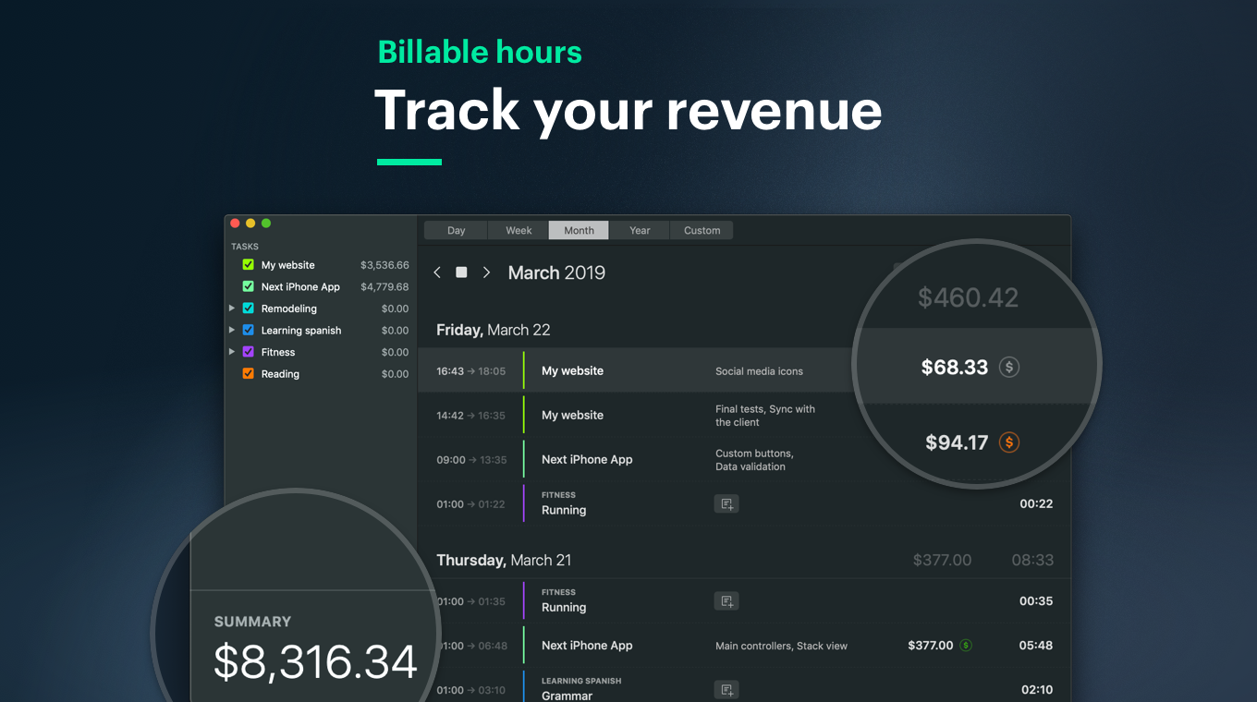Viewport: 1257px width, 702px height.
Task: Uncheck the My website task
Action: 248,264
